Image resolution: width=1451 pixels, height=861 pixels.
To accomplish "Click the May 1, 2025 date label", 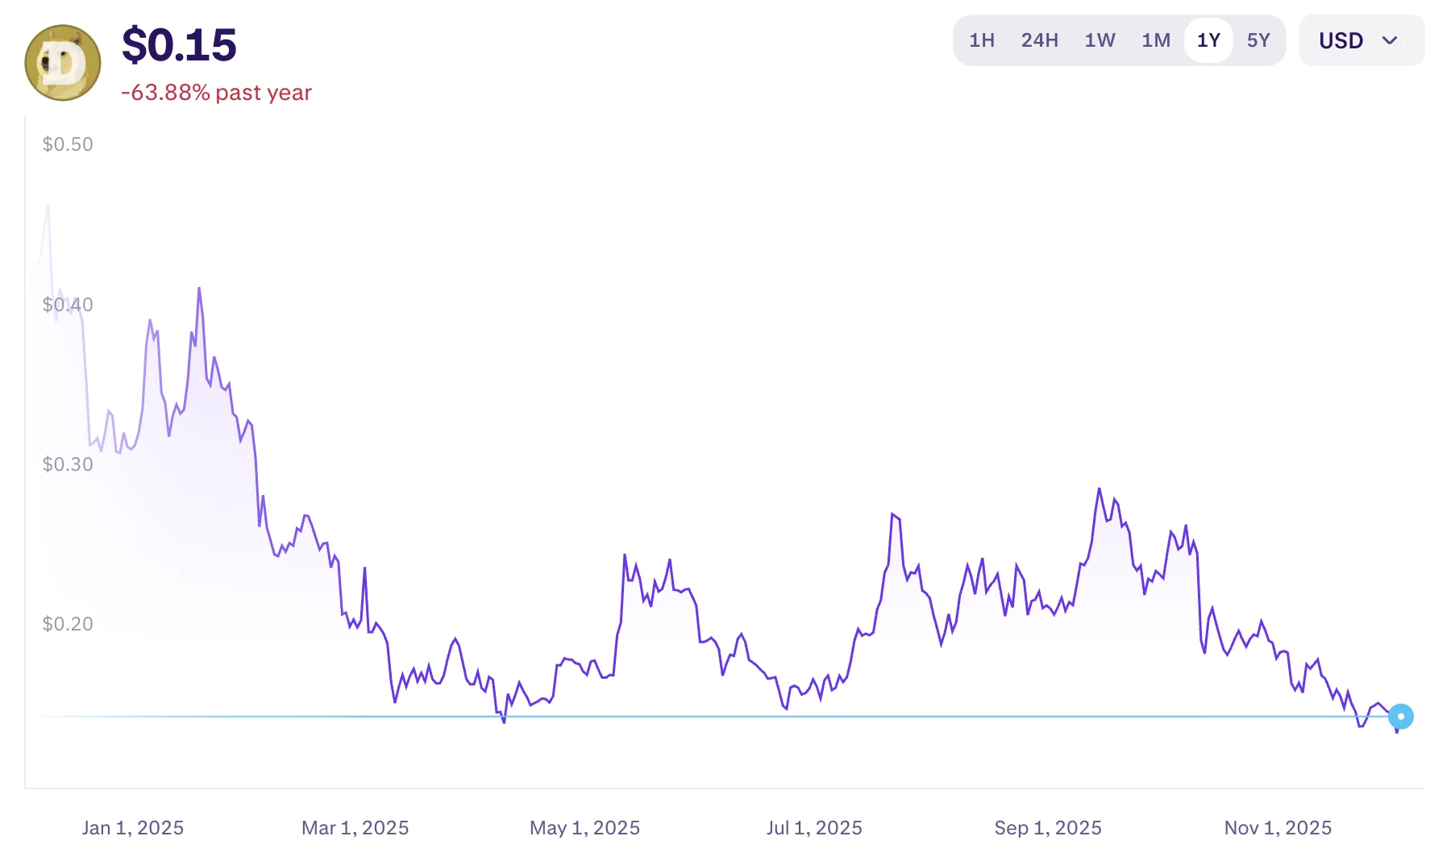I will pos(584,827).
